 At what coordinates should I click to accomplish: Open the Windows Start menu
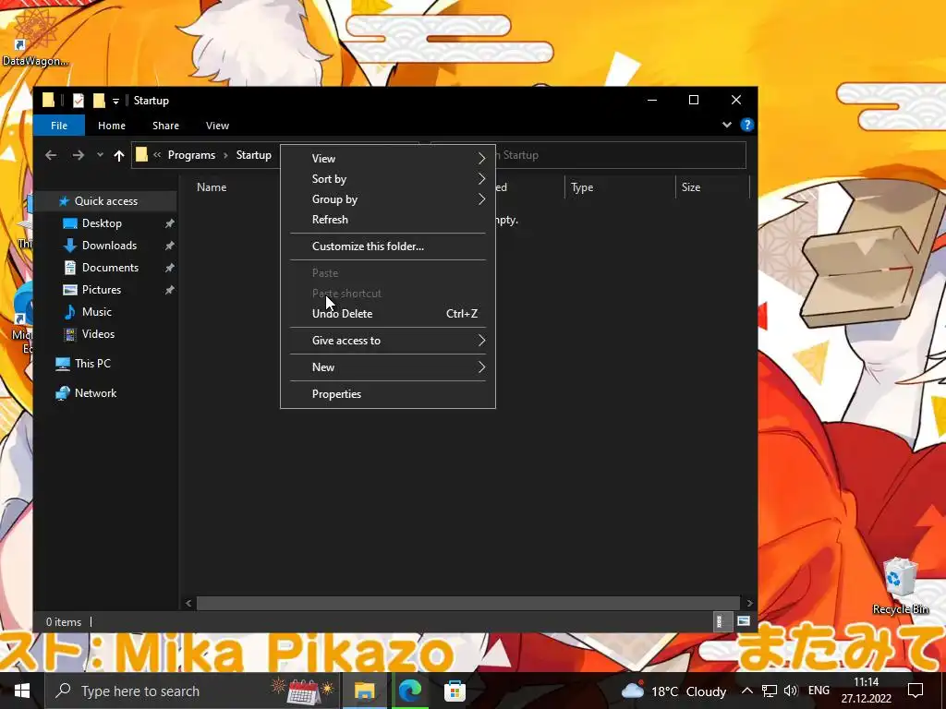tap(22, 691)
